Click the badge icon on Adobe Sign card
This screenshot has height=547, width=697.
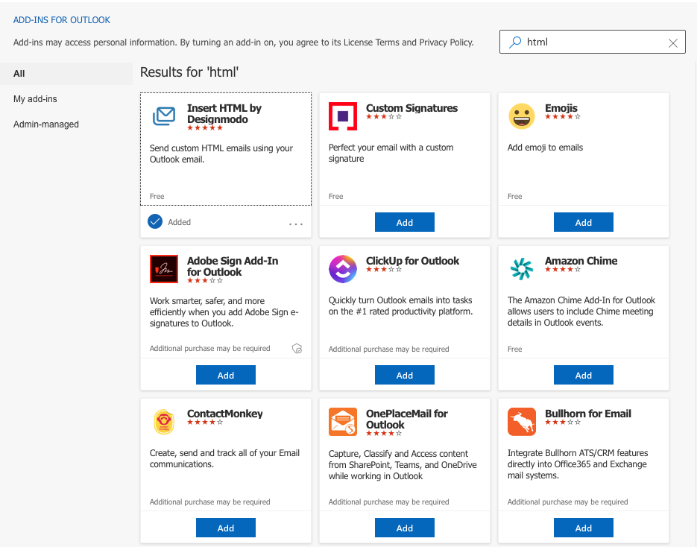297,348
